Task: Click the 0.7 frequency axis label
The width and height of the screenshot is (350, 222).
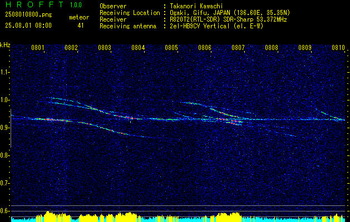Action: click(4, 183)
